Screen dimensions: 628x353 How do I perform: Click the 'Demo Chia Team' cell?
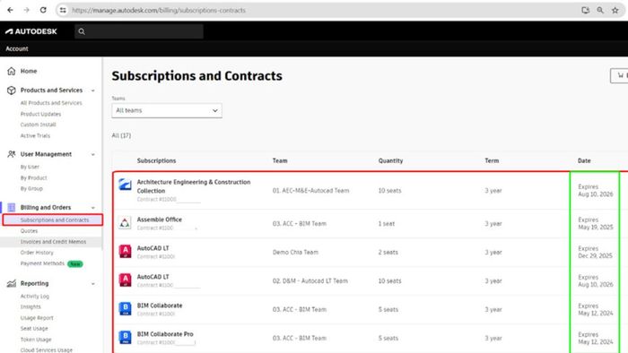click(295, 253)
